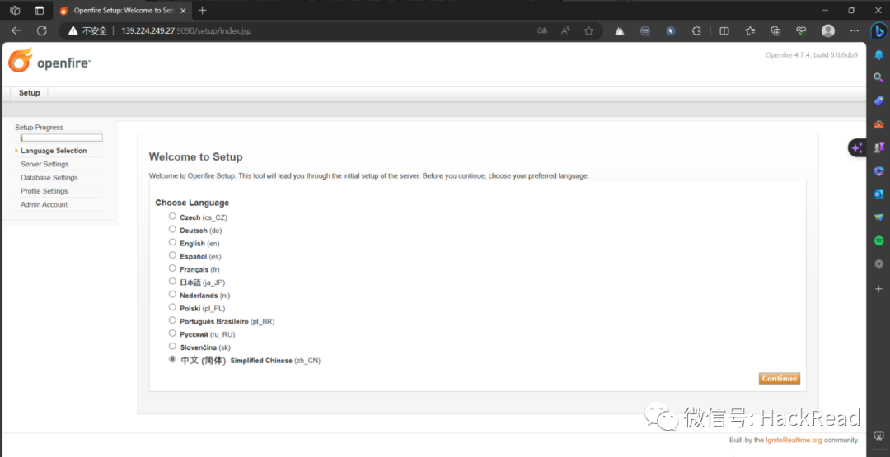Open the browser Extensions puzzle icon
890x457 pixels.
[696, 30]
